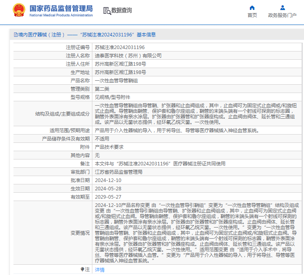Click the 首页 home icon
304x275 pixels.
click(x=252, y=8)
